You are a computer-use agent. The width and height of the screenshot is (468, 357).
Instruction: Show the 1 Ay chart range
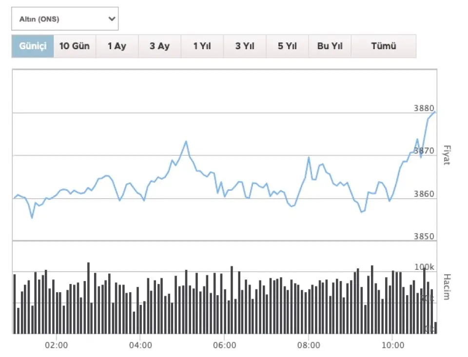point(117,46)
